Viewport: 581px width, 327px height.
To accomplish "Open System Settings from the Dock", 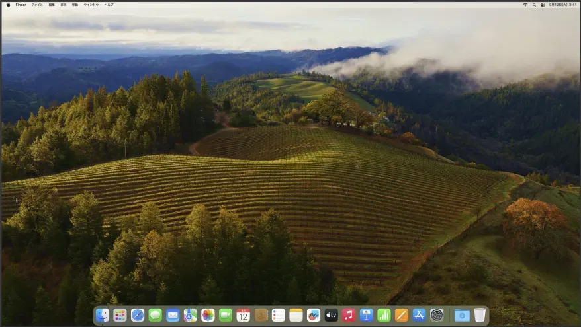I will [437, 315].
